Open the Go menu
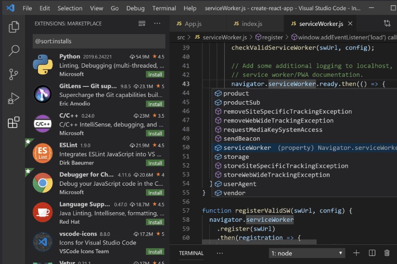 [x=115, y=8]
